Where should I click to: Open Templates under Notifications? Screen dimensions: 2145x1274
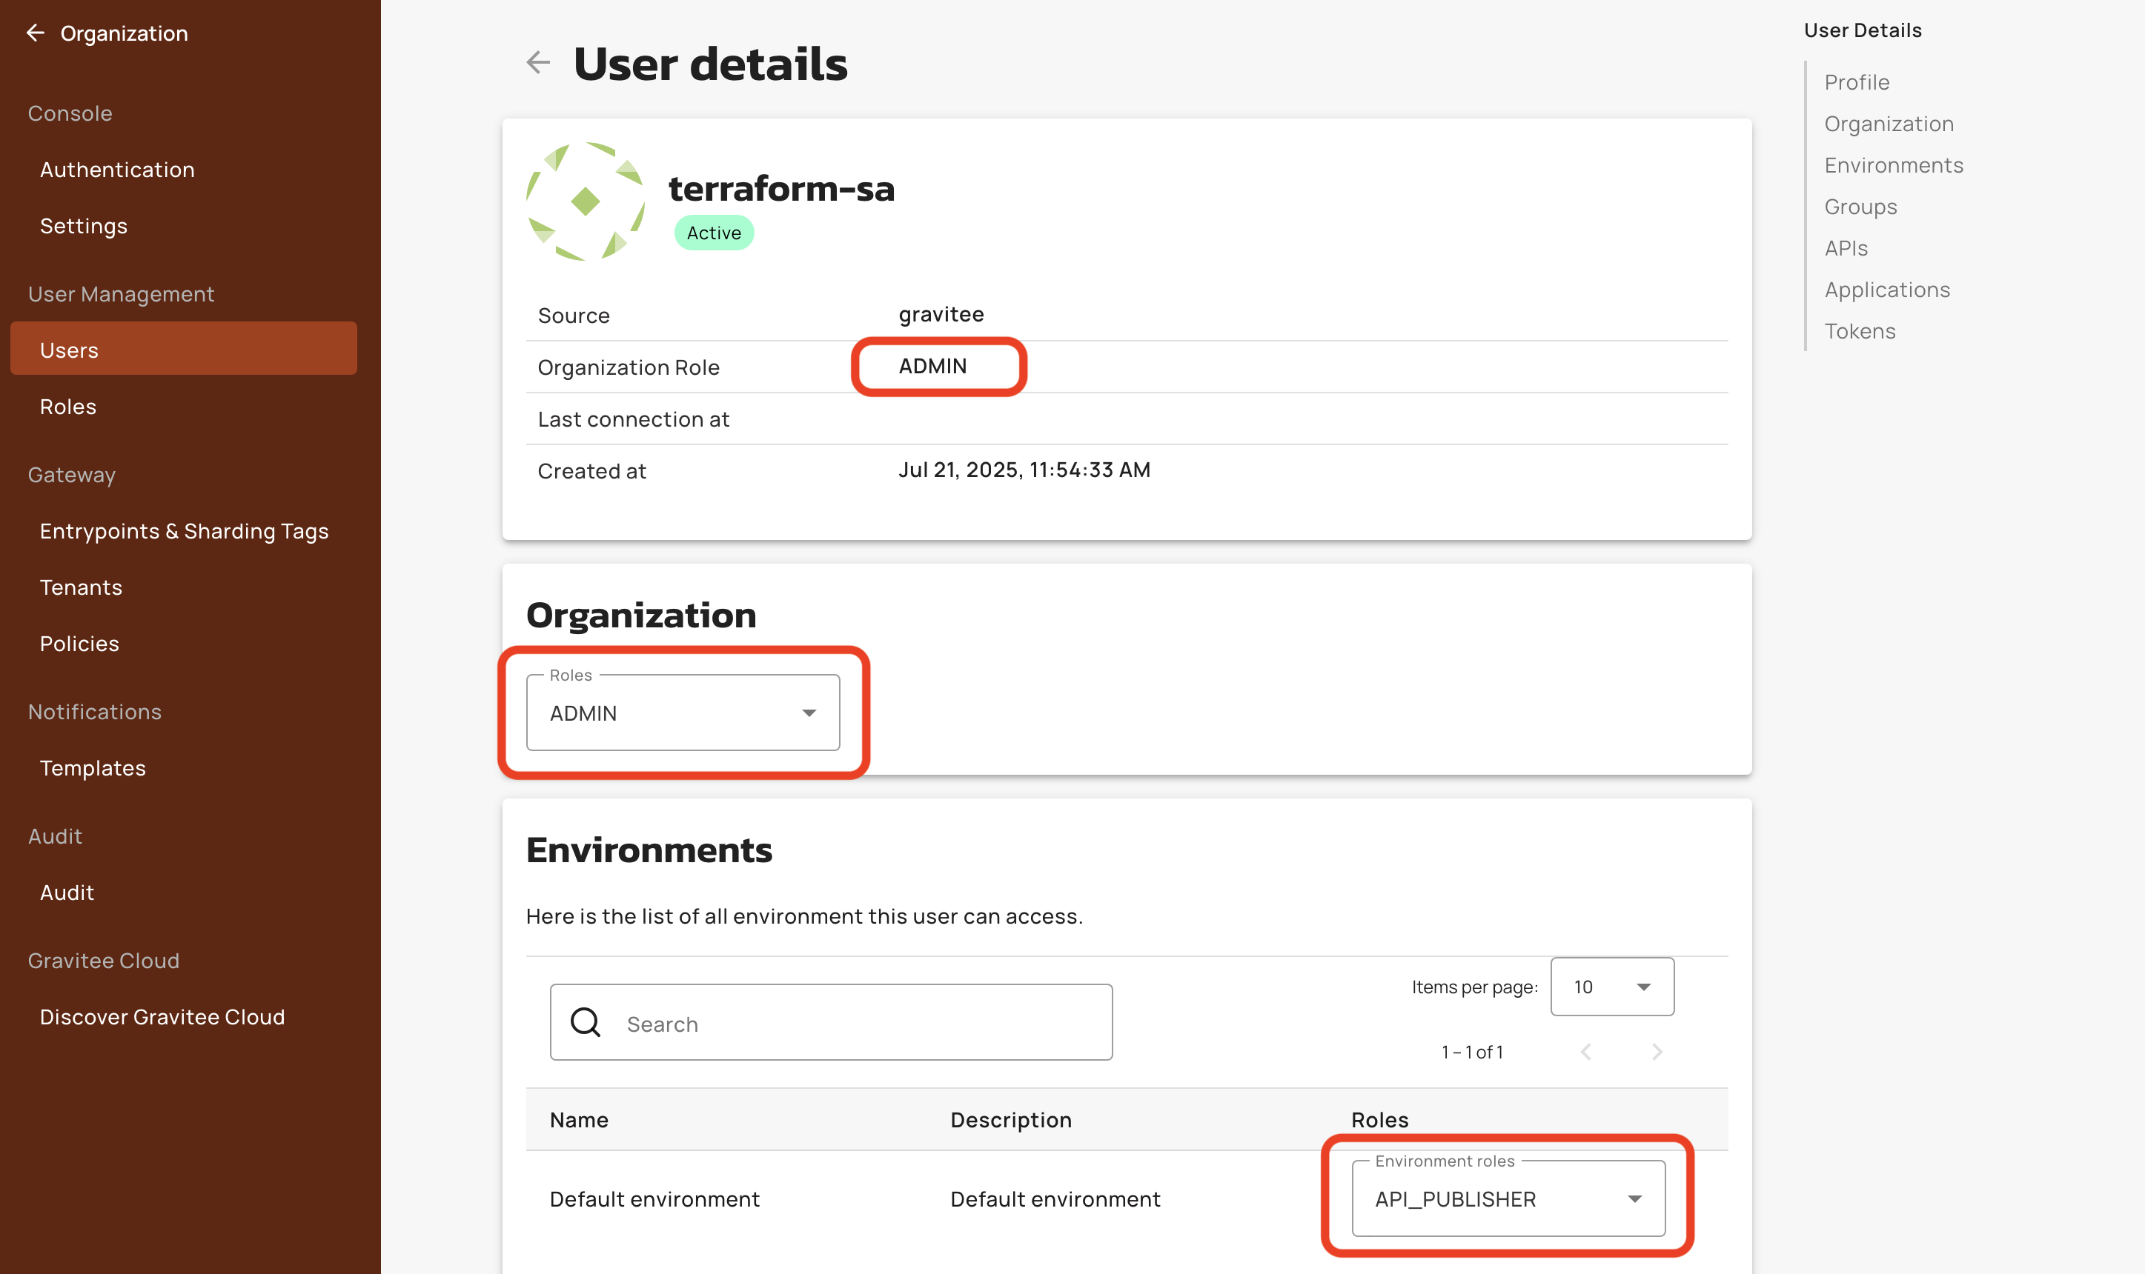pyautogui.click(x=93, y=767)
